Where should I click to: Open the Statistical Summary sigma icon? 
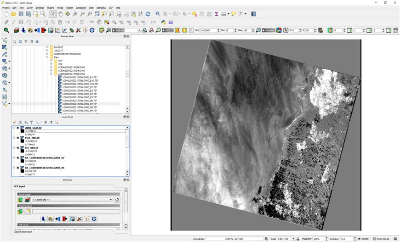[217, 14]
